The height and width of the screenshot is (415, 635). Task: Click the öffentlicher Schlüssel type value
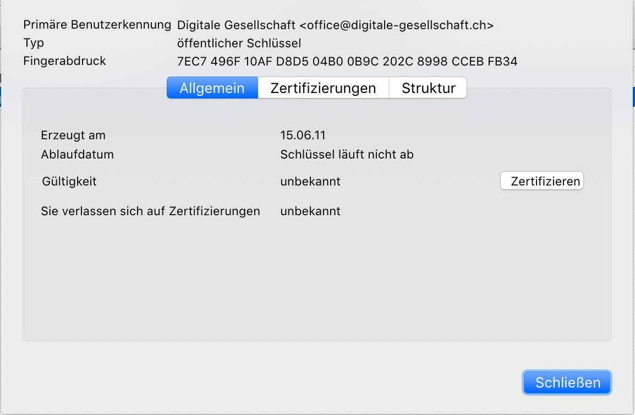click(239, 43)
